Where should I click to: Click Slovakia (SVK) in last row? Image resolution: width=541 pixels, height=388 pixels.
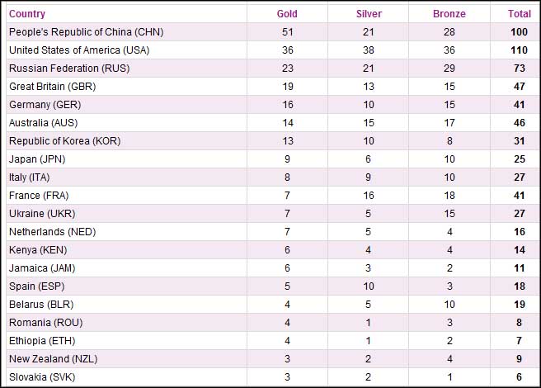click(x=45, y=377)
